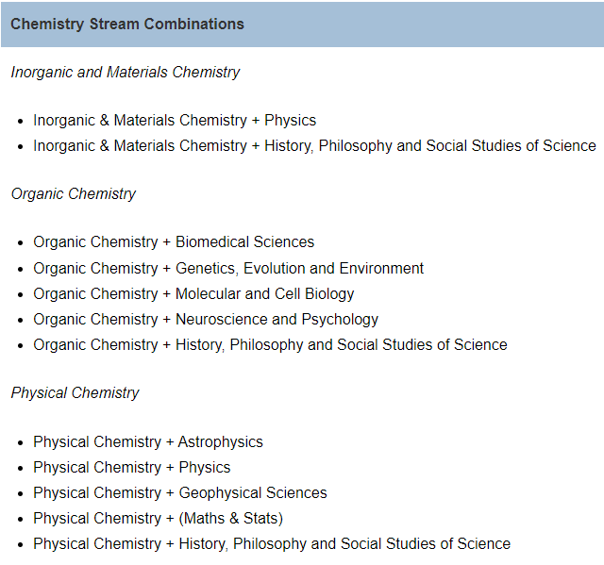
Task: Click the Organic Chemistry italic heading
Action: [x=74, y=194]
